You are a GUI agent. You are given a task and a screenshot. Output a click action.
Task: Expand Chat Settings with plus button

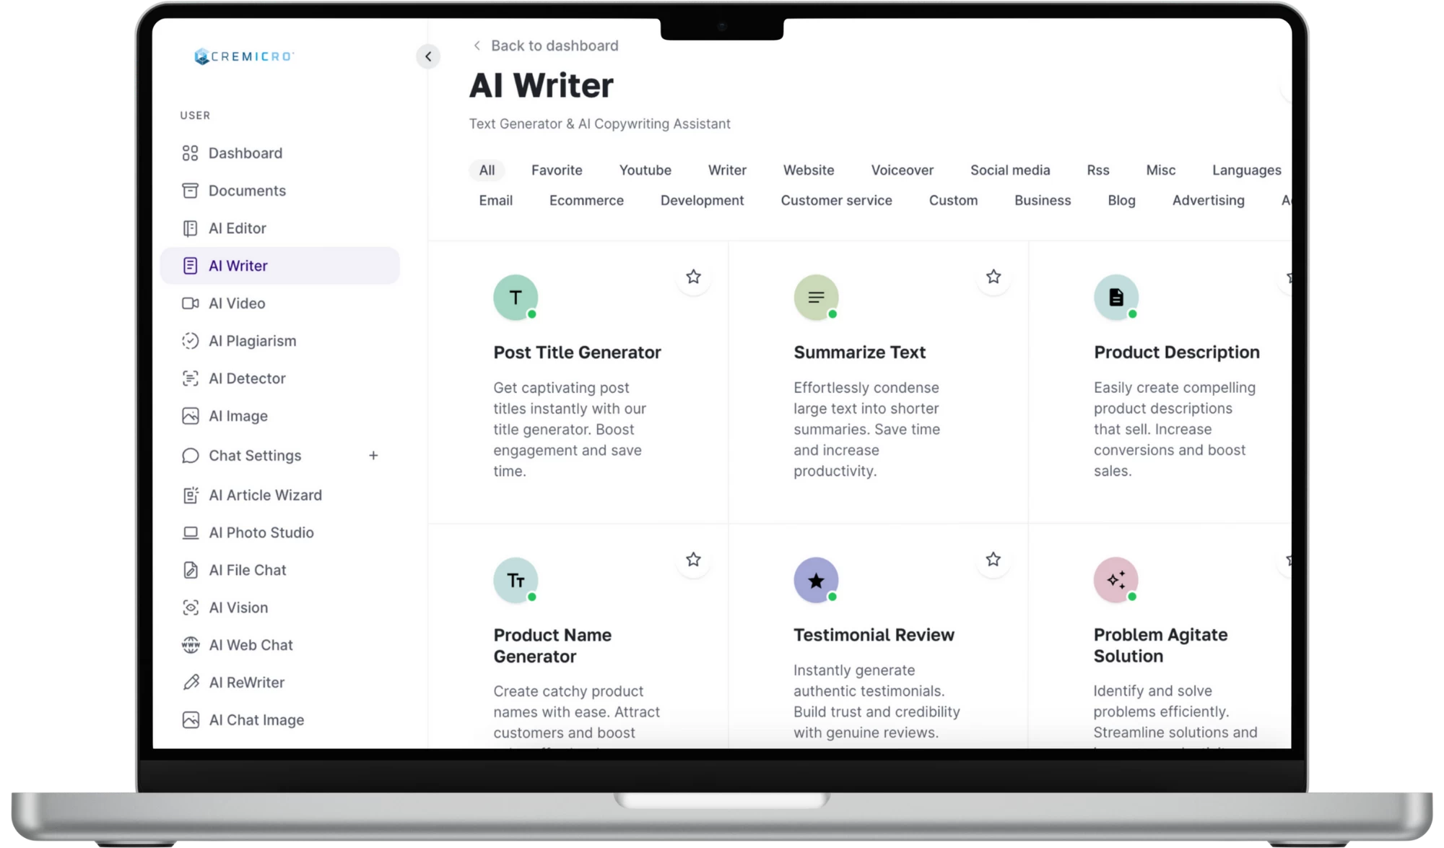373,455
